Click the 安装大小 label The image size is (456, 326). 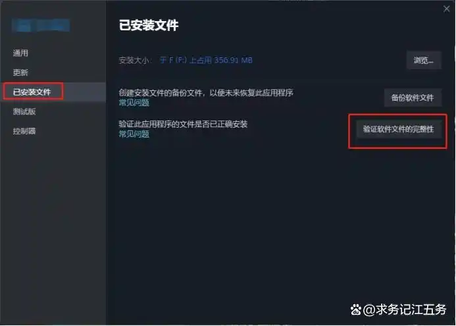(134, 60)
